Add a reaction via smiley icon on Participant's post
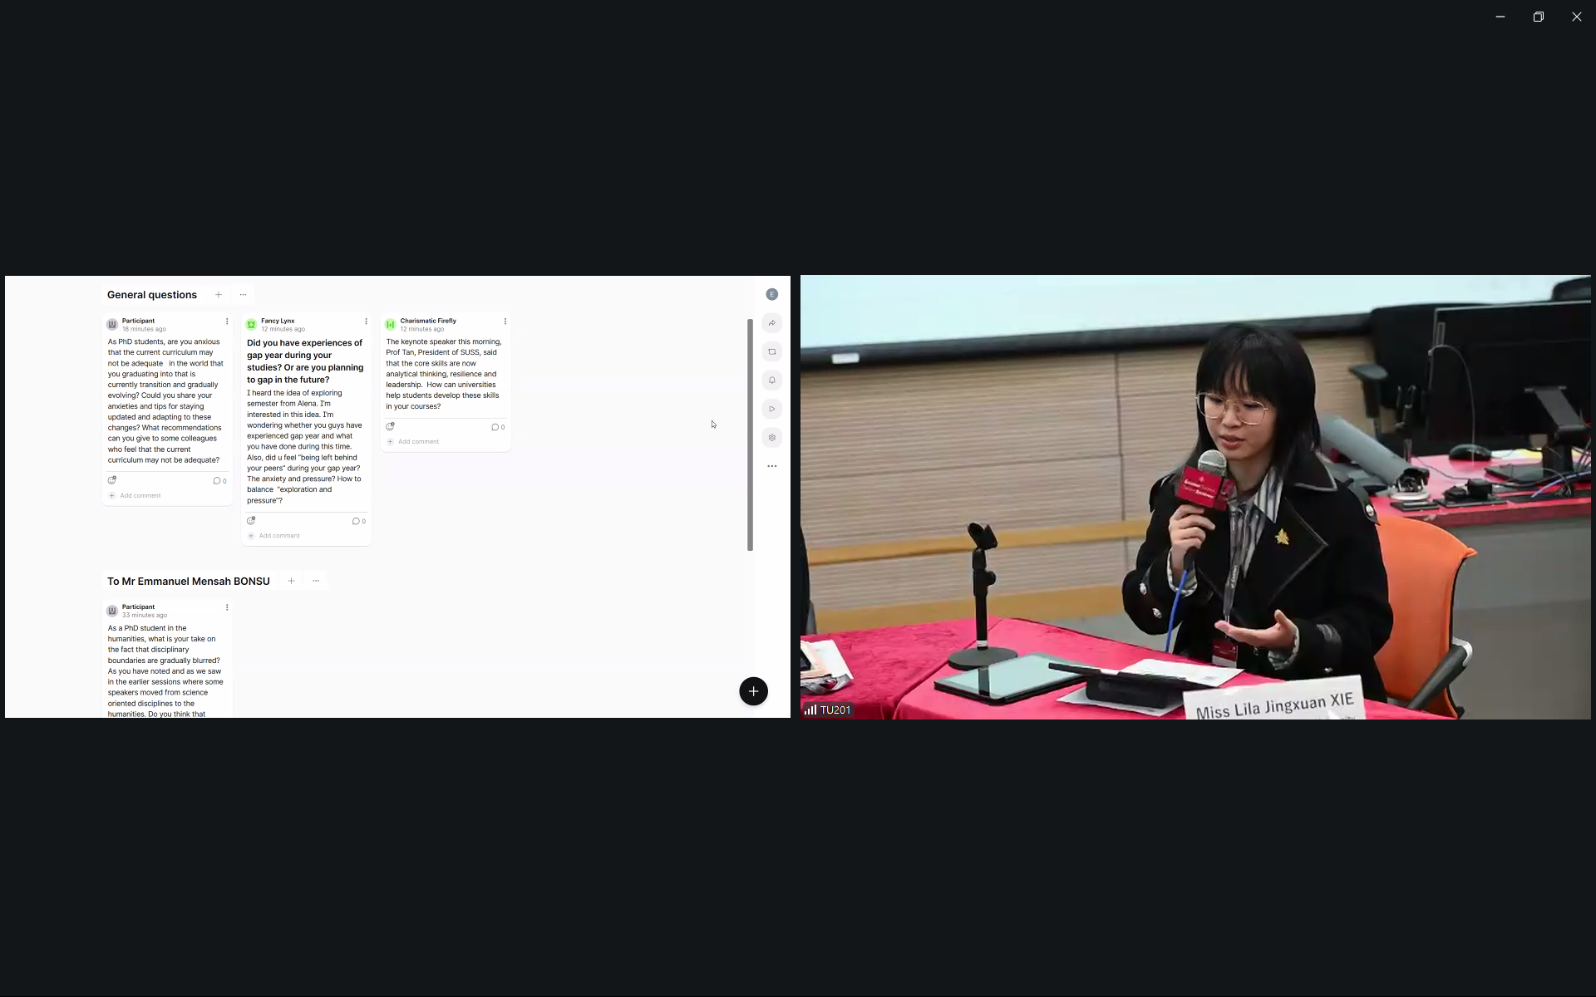This screenshot has height=997, width=1596. pyautogui.click(x=112, y=480)
